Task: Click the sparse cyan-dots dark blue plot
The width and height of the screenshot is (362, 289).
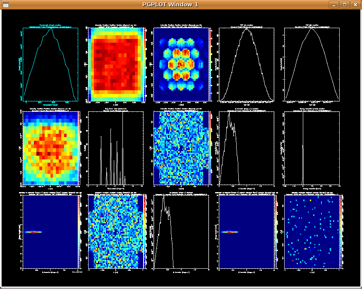Action: point(311,232)
